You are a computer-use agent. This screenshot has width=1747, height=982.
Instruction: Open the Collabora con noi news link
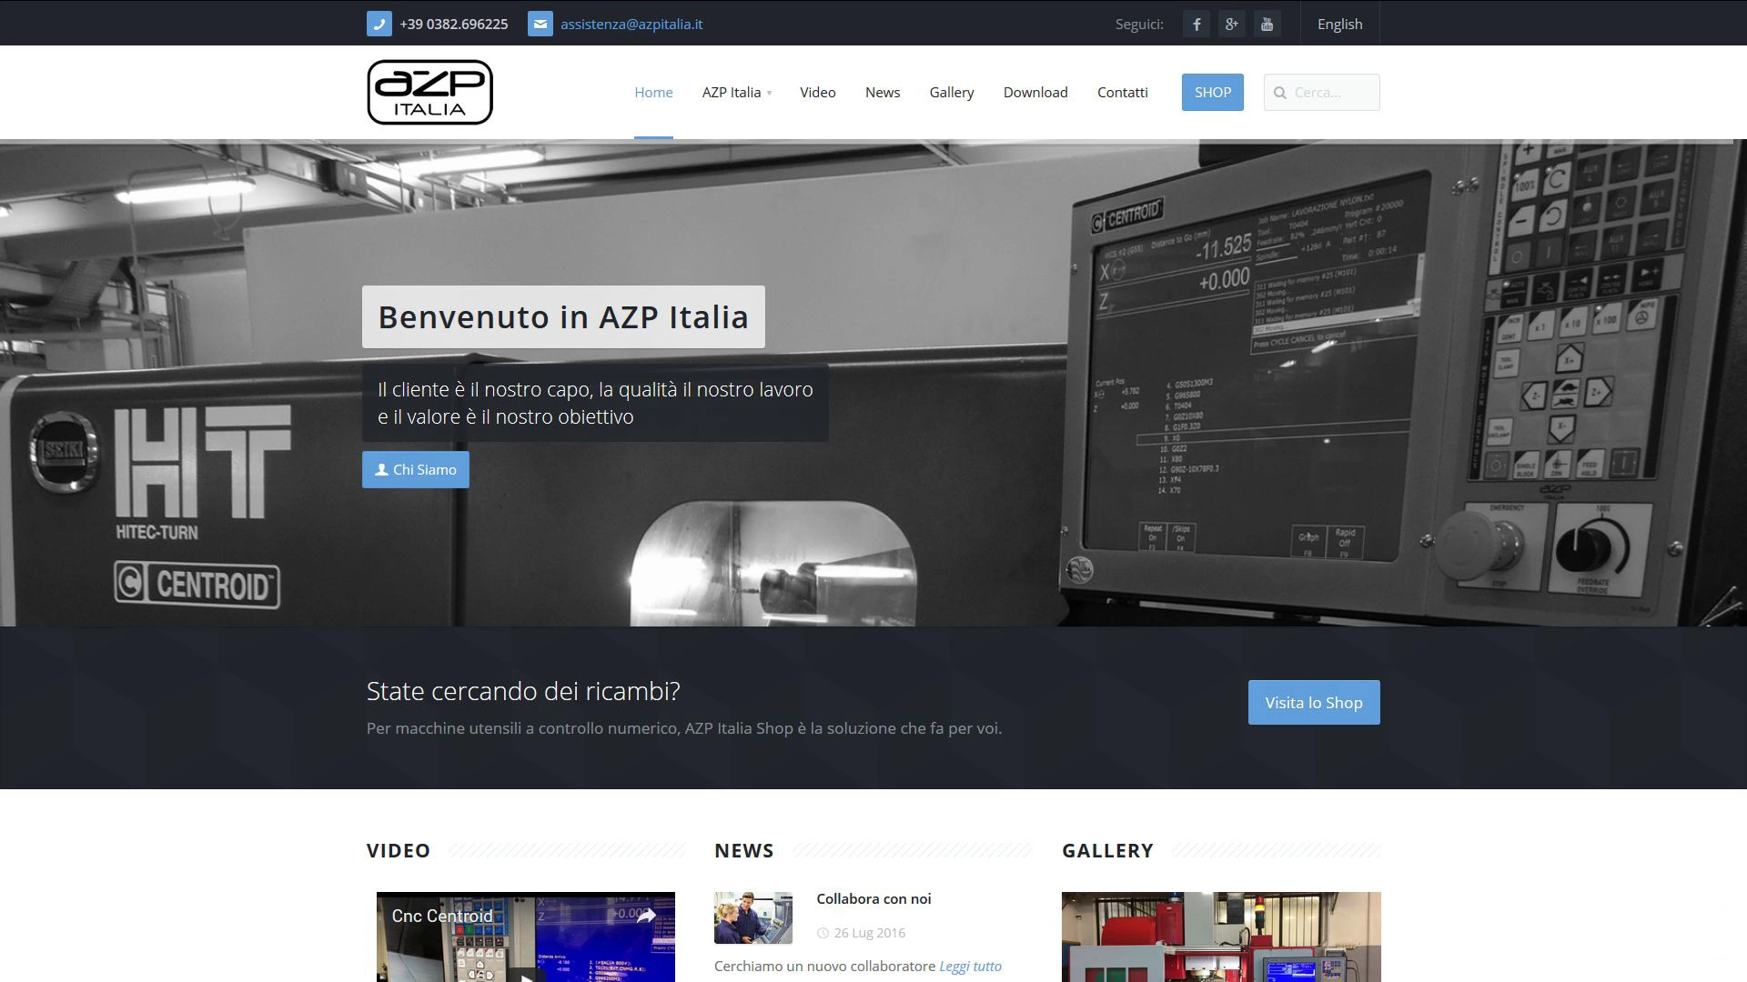click(x=873, y=899)
